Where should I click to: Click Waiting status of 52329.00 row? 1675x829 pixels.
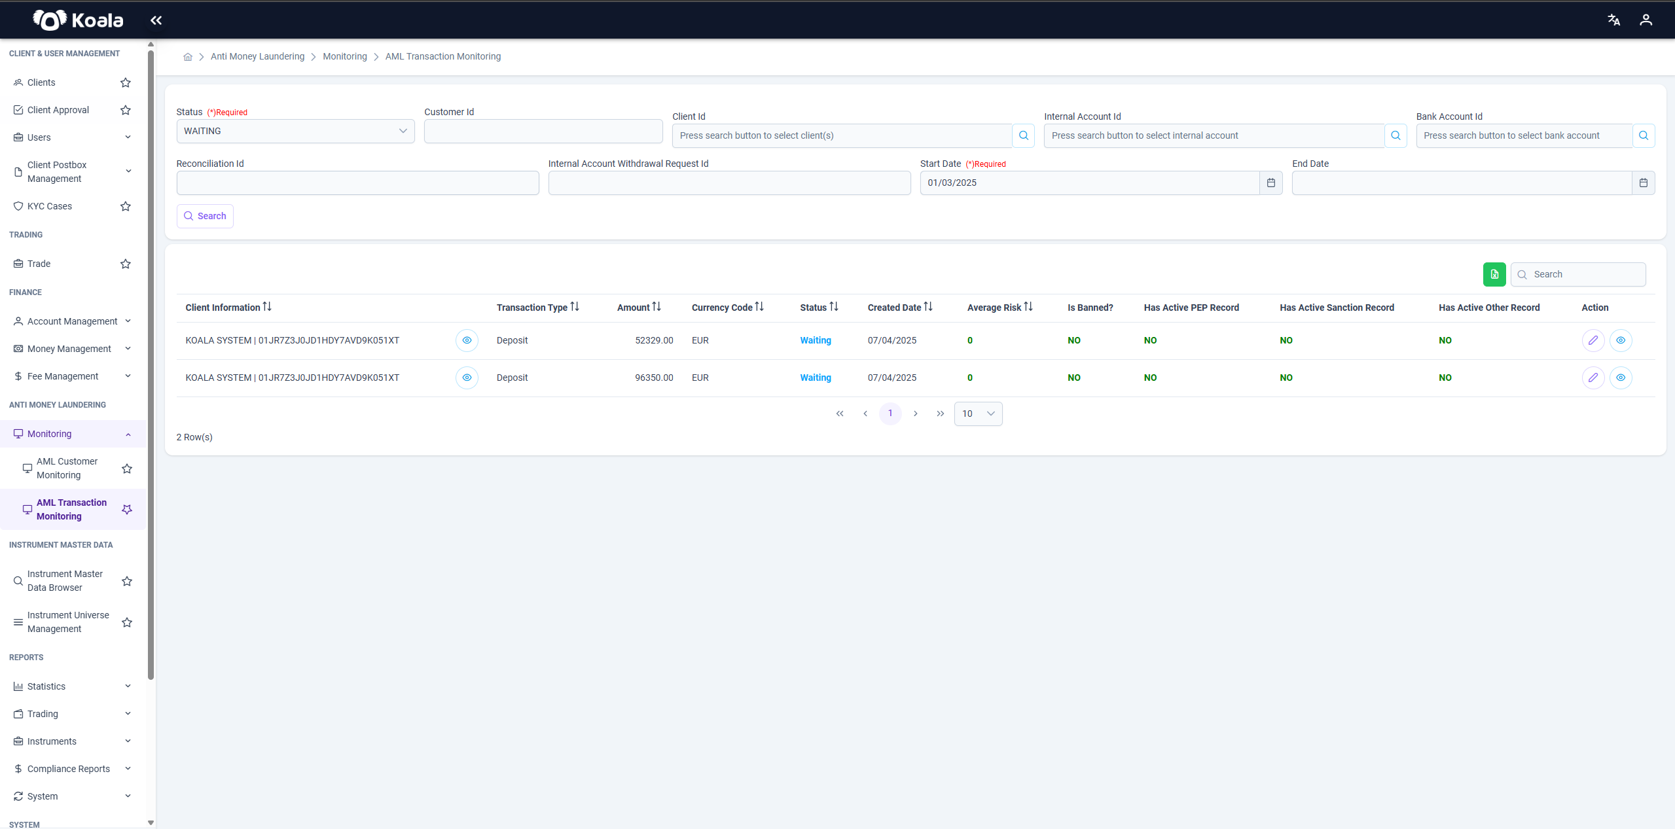[x=815, y=340]
